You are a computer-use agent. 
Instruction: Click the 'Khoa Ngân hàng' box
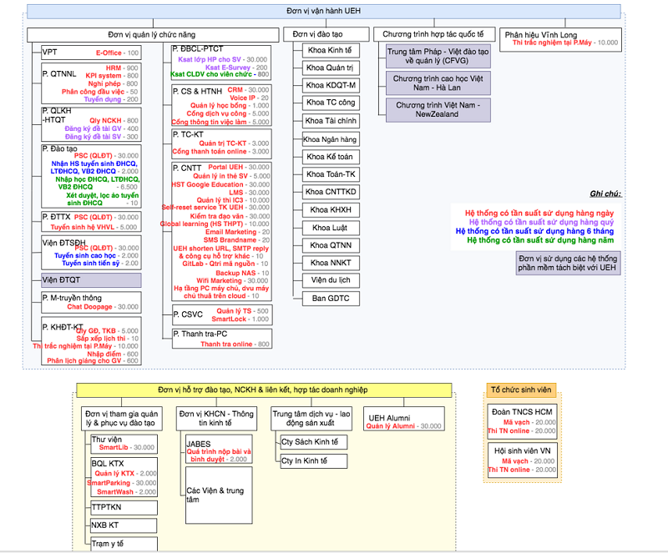[331, 139]
